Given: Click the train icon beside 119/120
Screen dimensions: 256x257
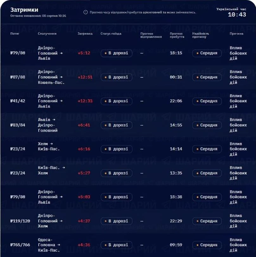Looking at the screenshot, I should (x=11, y=221).
